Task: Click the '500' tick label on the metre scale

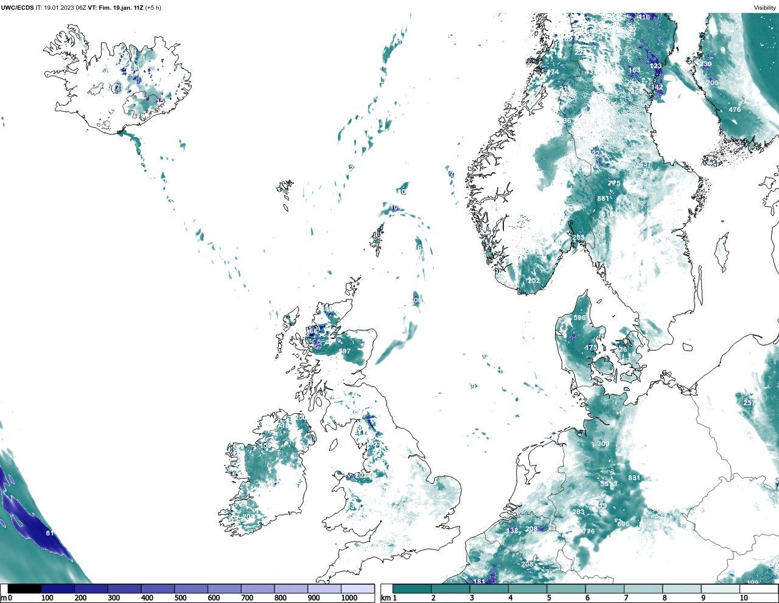Action: 180,598
